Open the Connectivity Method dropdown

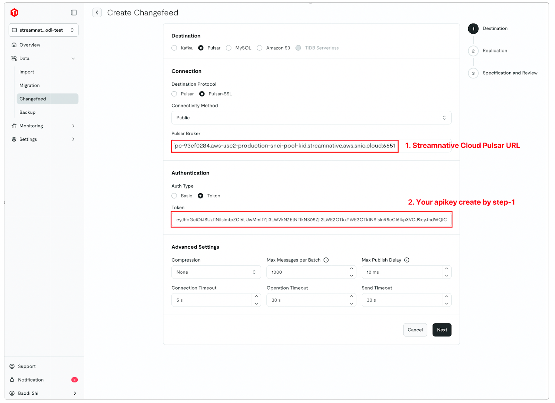click(311, 118)
